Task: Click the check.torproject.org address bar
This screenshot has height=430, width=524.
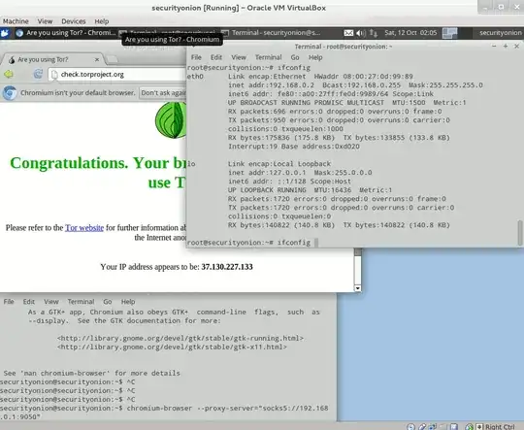Action: click(x=117, y=74)
